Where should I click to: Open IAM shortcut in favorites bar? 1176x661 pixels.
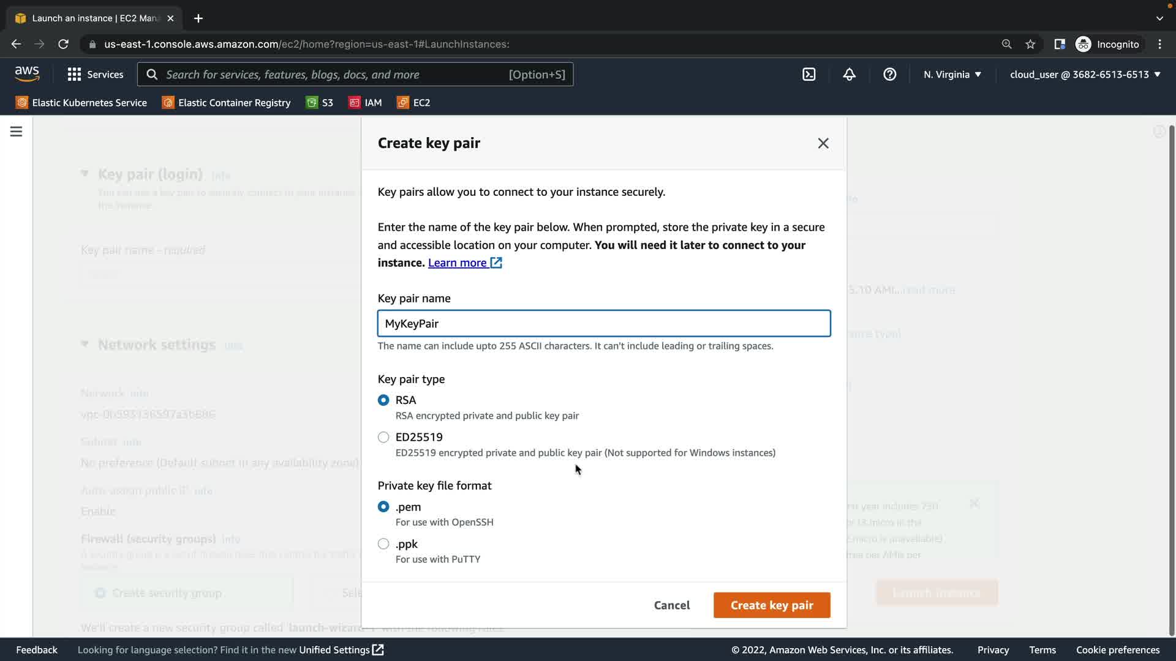[365, 103]
